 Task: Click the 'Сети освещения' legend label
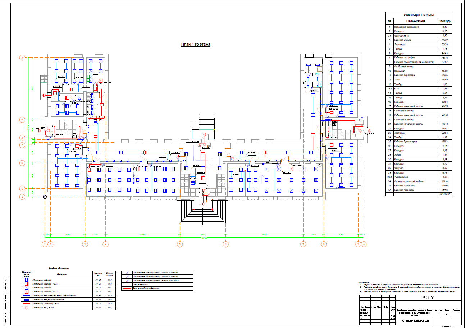coord(140,284)
